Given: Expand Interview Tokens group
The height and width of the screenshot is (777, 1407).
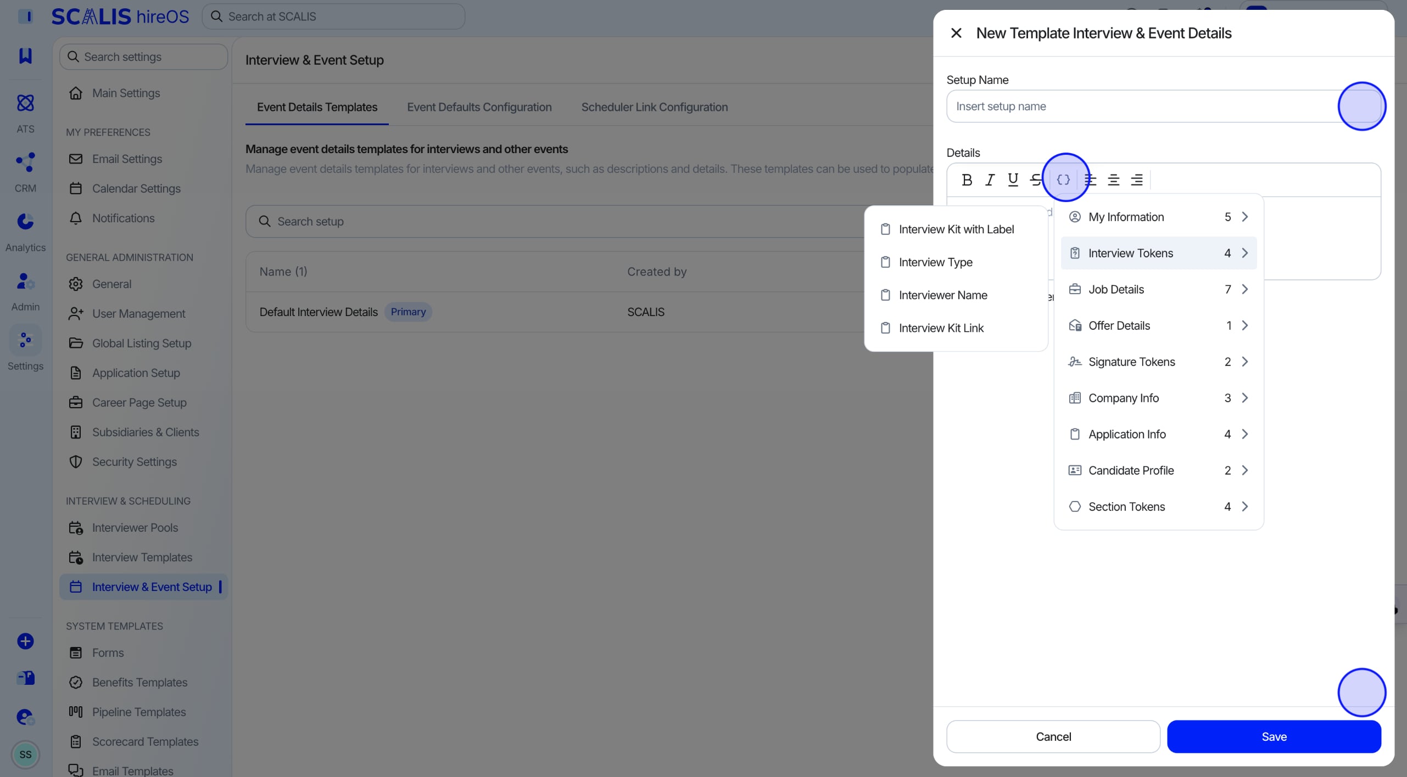Looking at the screenshot, I should click(1159, 253).
